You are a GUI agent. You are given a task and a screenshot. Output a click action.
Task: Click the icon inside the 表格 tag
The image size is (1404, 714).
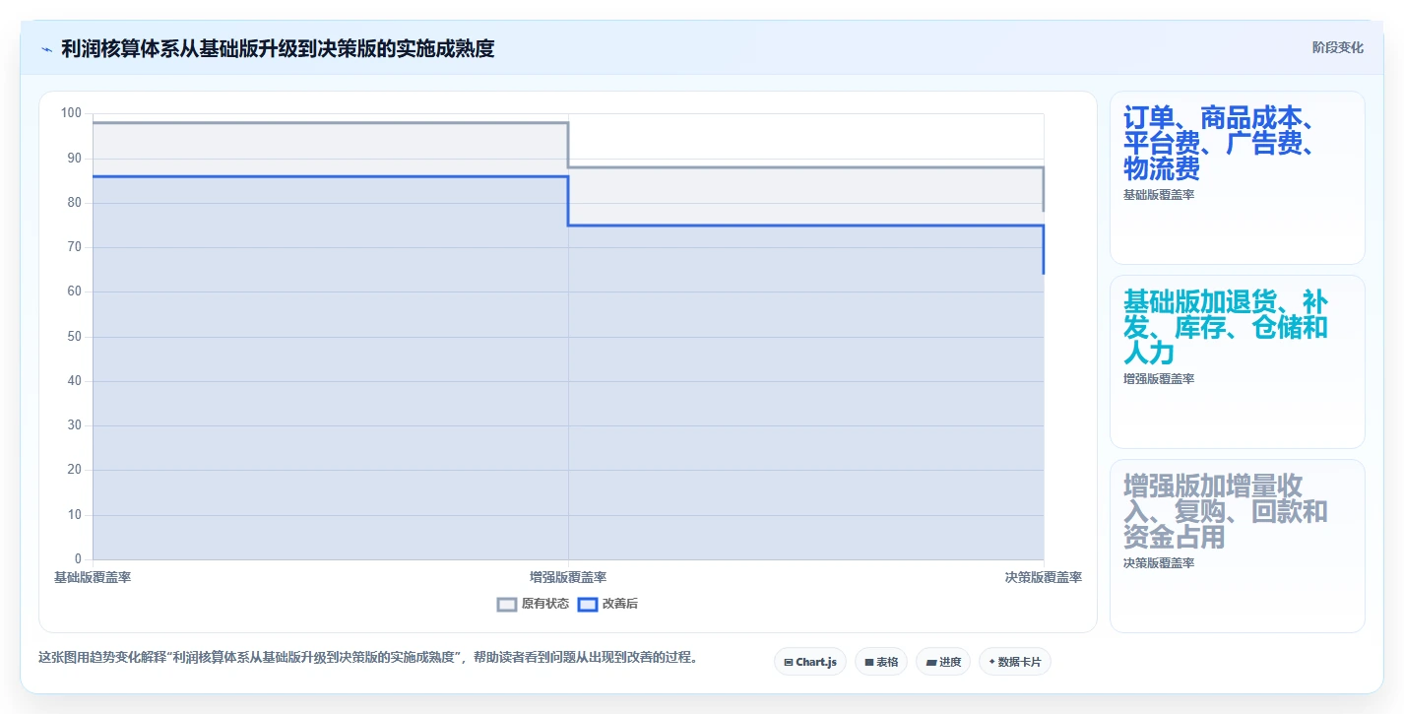pyautogui.click(x=869, y=663)
